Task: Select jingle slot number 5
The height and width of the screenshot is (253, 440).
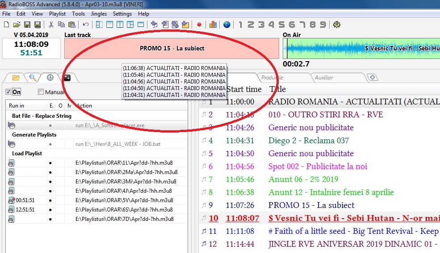Action: click(281, 25)
